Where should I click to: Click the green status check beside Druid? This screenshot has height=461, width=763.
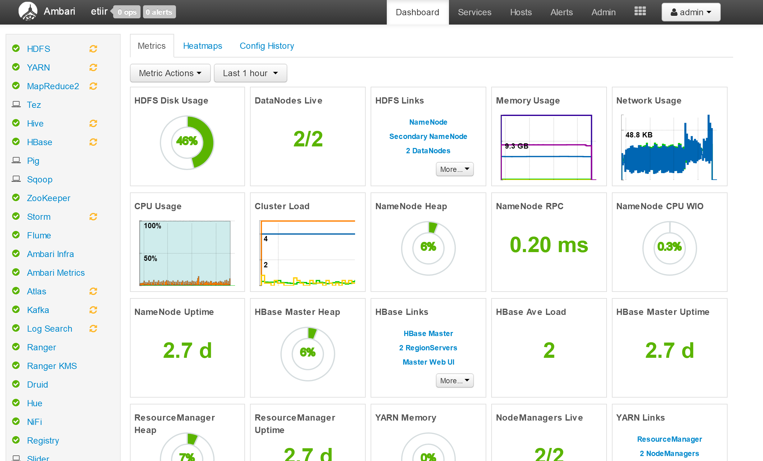pyautogui.click(x=16, y=384)
